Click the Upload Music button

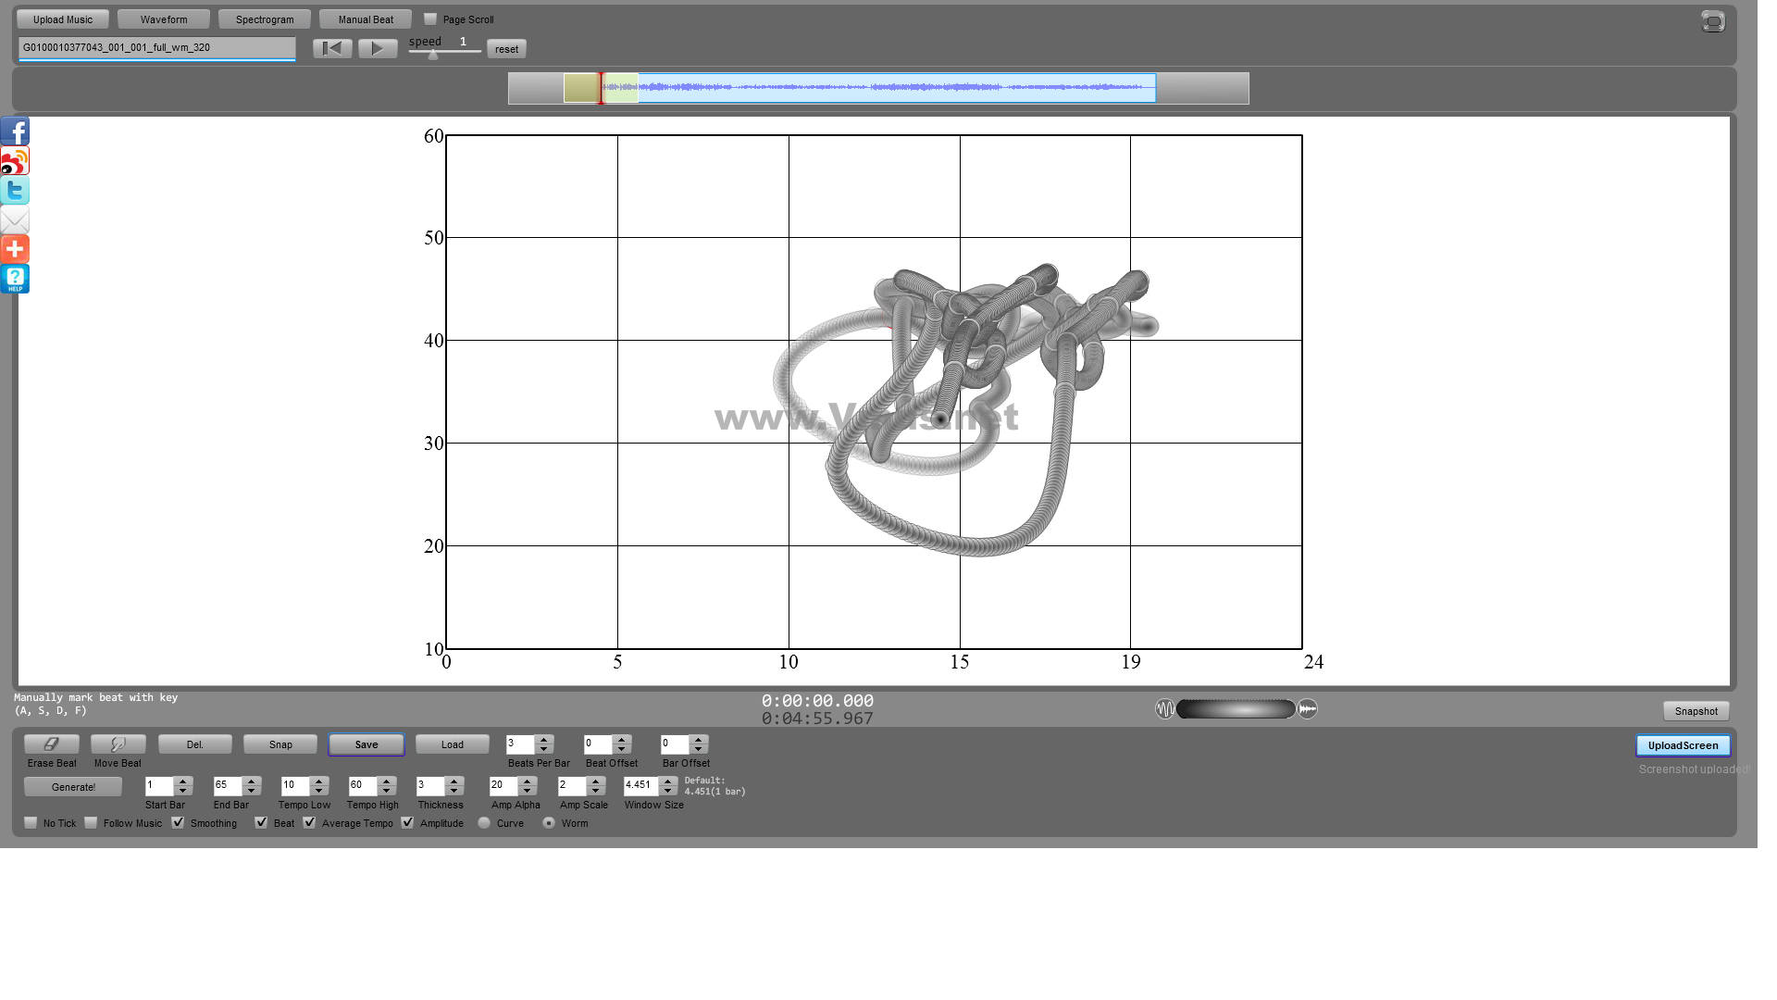[x=64, y=19]
